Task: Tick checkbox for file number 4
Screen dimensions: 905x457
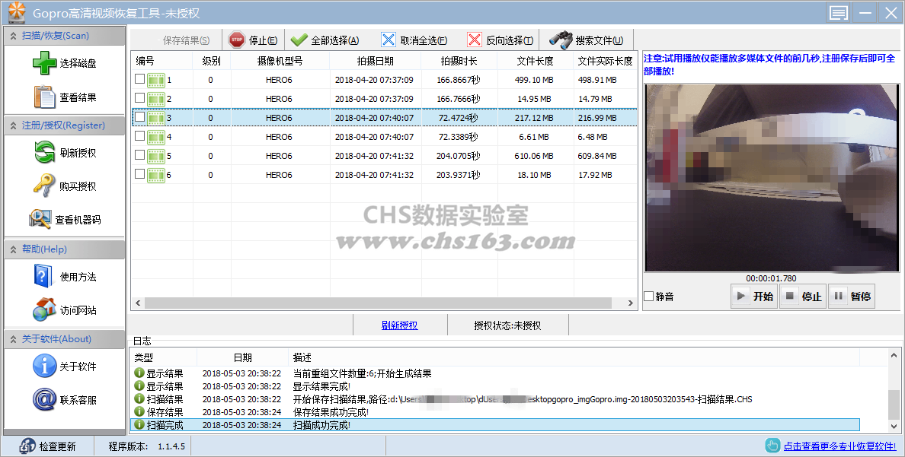Action: [139, 136]
